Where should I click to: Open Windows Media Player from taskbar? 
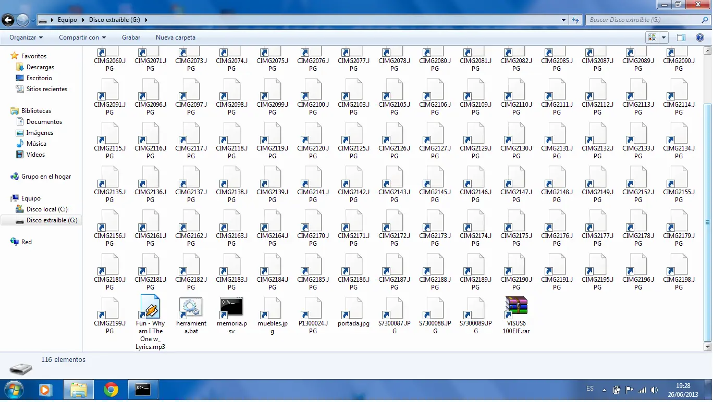click(x=45, y=389)
